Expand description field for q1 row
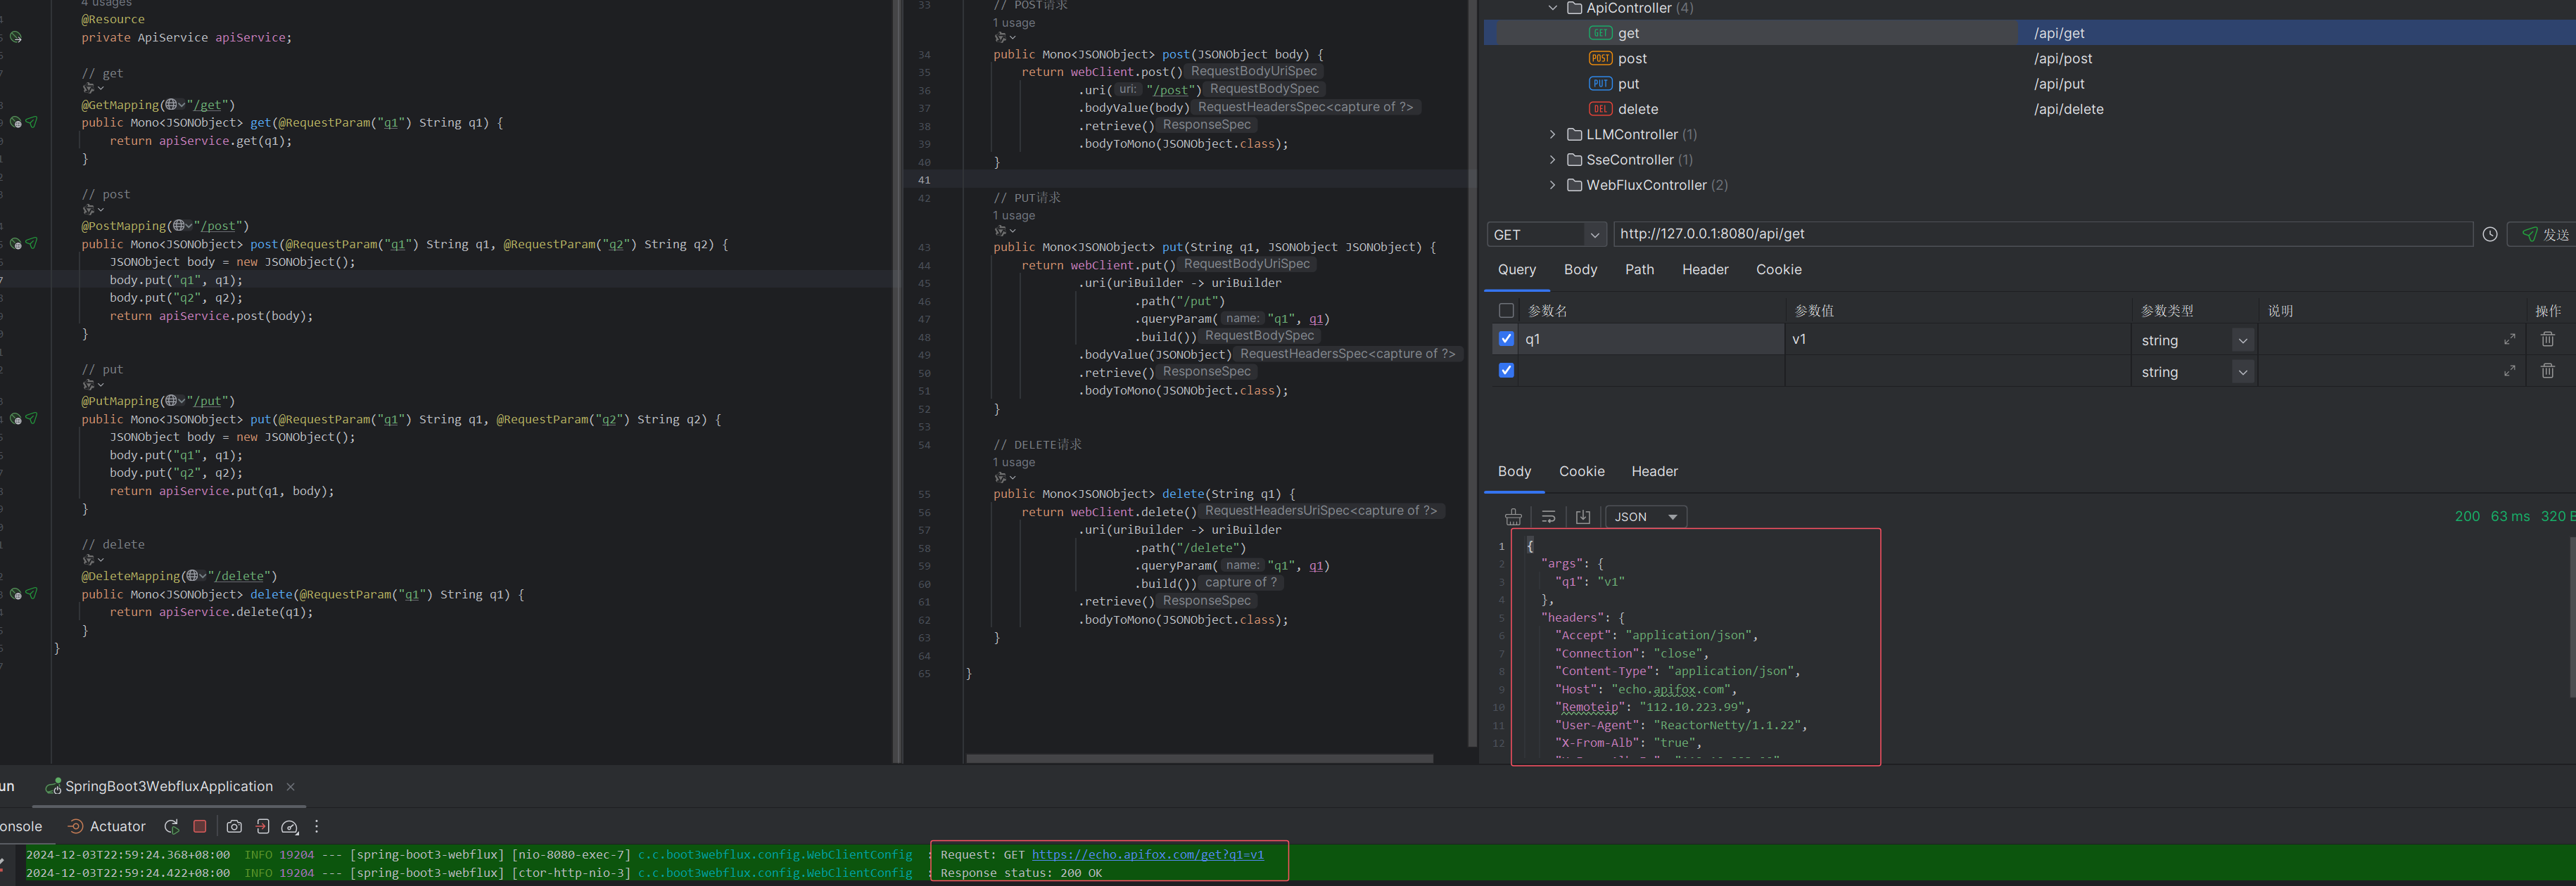 (2509, 340)
